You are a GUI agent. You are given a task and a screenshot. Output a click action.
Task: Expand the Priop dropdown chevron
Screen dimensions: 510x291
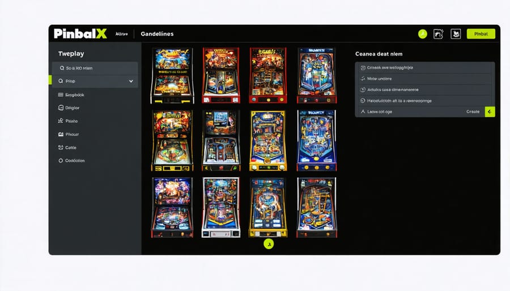(131, 81)
